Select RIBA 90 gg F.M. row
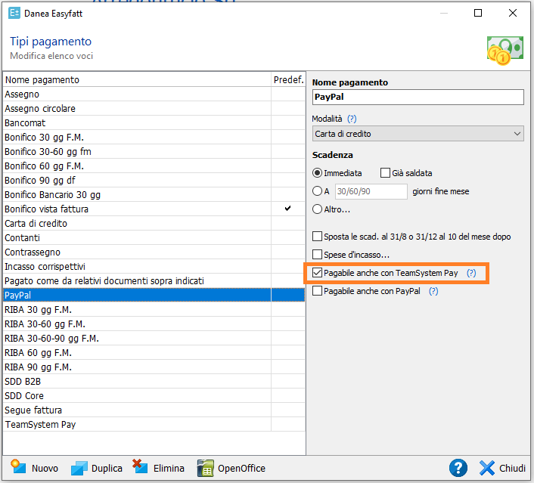Image resolution: width=534 pixels, height=483 pixels. (154, 367)
